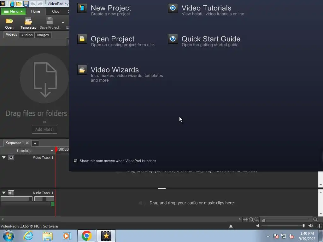Click zoom-to-fit timeline arrows icon

pyautogui.click(x=245, y=219)
